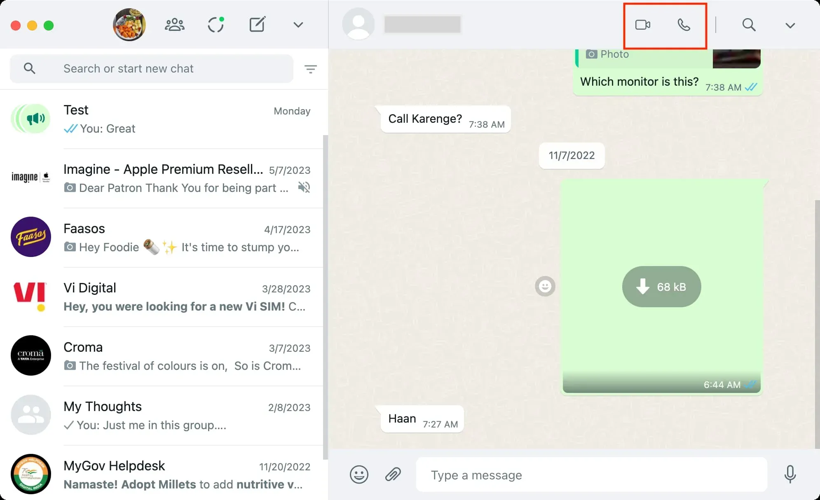Select My Thoughts group chat
The height and width of the screenshot is (500, 820).
pos(164,416)
